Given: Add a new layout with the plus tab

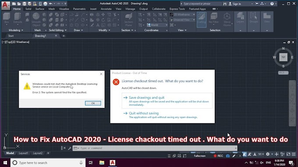Looking at the screenshot, I should [x=48, y=153].
